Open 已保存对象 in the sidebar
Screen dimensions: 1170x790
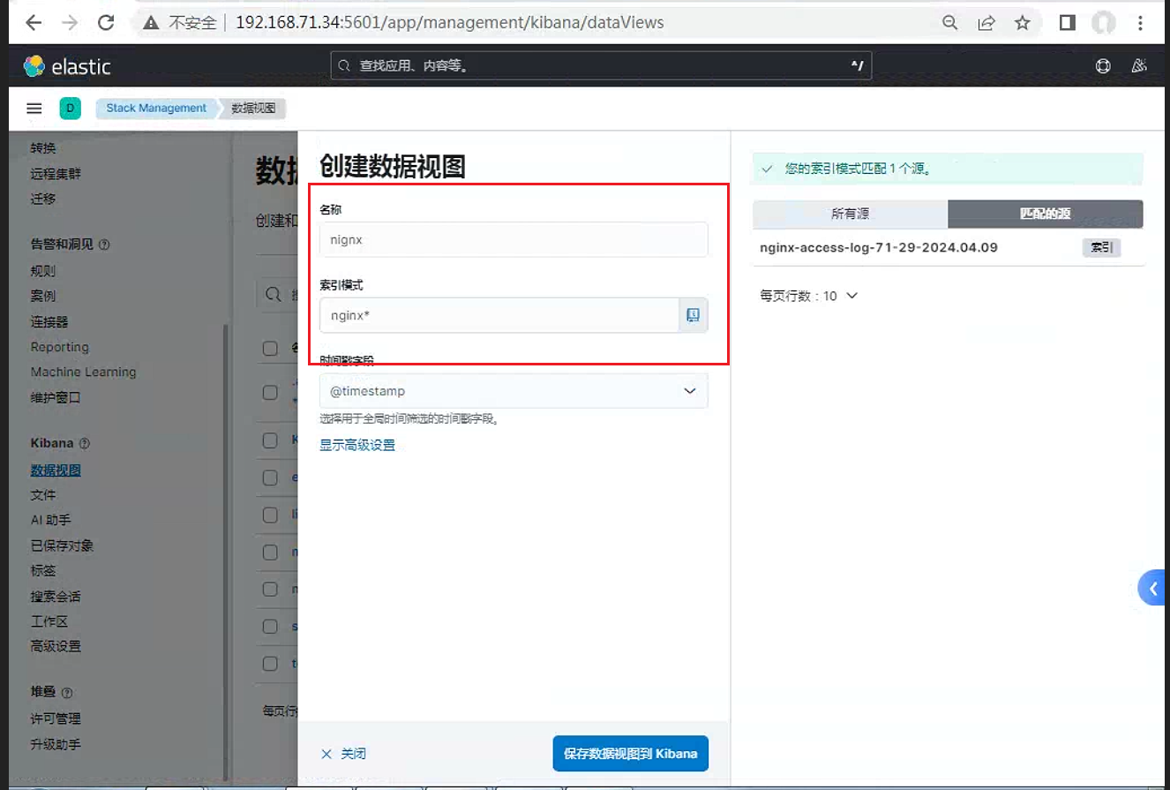pos(62,545)
